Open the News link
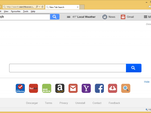Viewport: 151px width, 113px height. coord(112,17)
